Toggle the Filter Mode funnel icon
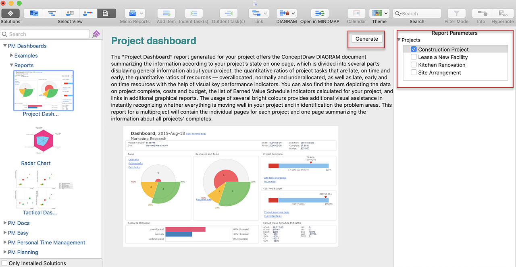The height and width of the screenshot is (267, 516). click(456, 13)
